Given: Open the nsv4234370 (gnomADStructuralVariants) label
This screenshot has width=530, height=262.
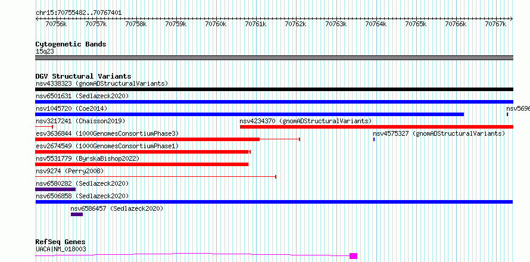Looking at the screenshot, I should click(x=305, y=121).
